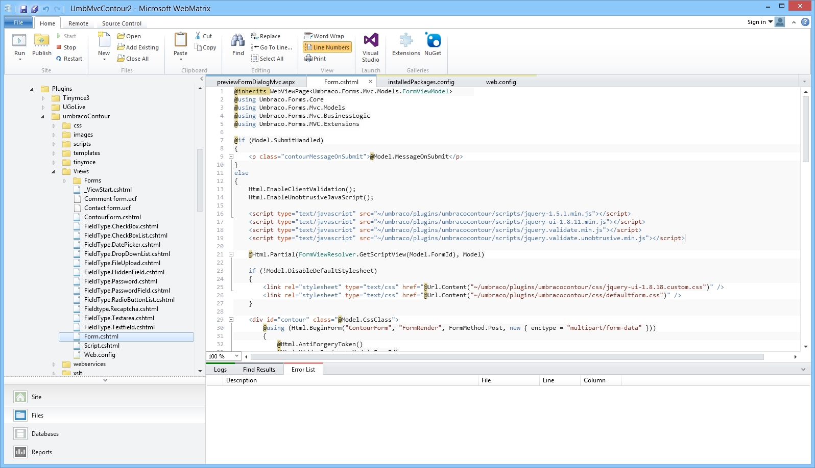
Task: Open a file from ribbon
Action: [x=129, y=36]
